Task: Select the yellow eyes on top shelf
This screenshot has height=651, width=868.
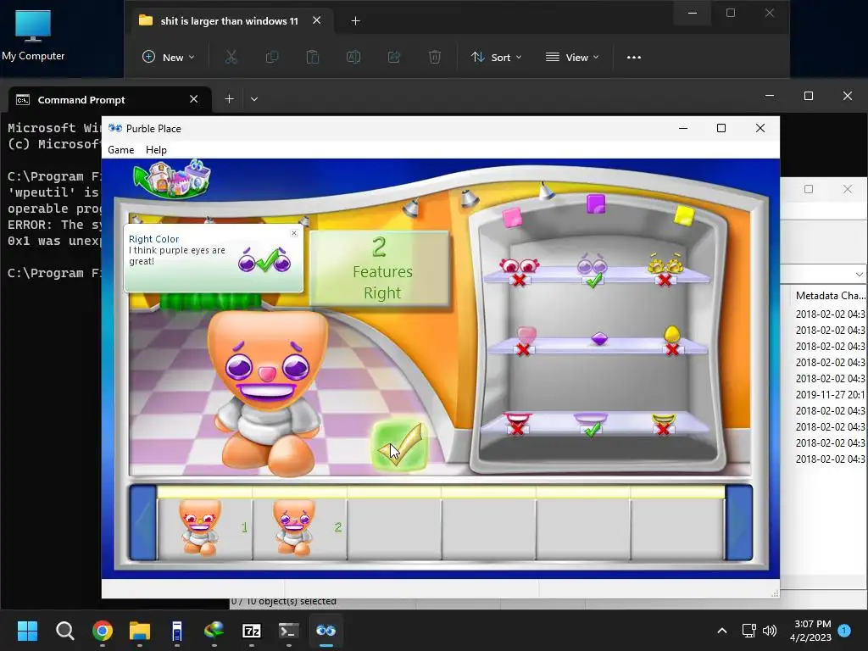Action: click(x=665, y=264)
